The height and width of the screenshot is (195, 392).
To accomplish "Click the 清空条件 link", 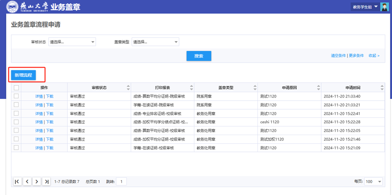I will pyautogui.click(x=338, y=56).
